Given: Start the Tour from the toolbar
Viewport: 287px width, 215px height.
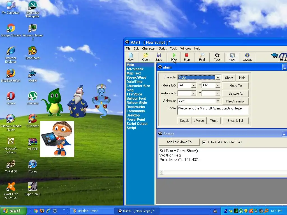Looking at the screenshot, I should pyautogui.click(x=217, y=57).
